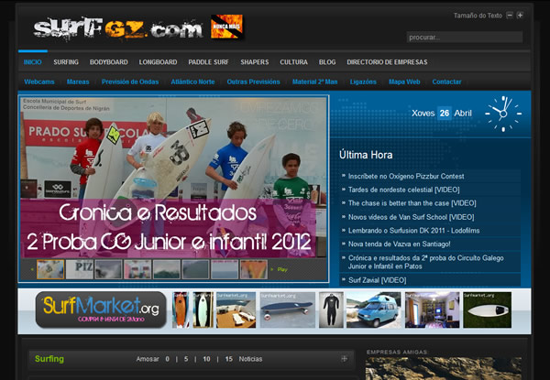
Task: Open the Mapa Web link
Action: [x=404, y=81]
